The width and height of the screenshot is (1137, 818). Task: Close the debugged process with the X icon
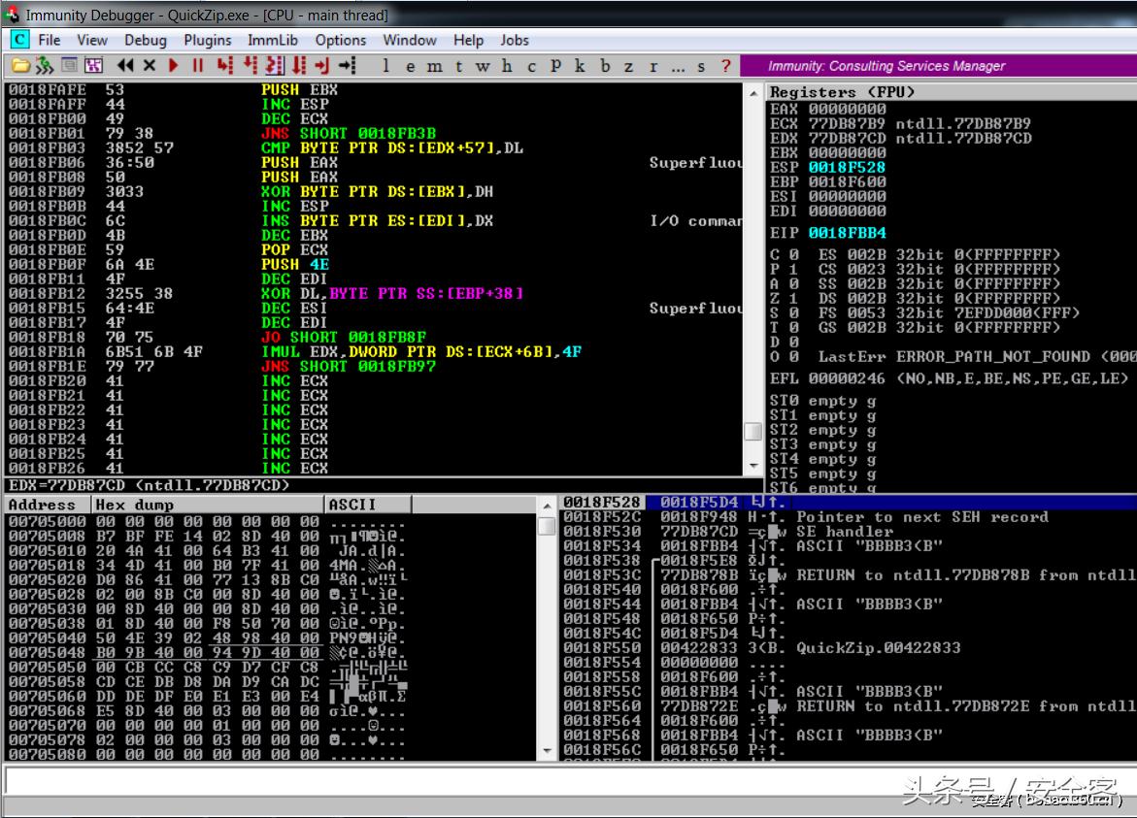pos(149,65)
